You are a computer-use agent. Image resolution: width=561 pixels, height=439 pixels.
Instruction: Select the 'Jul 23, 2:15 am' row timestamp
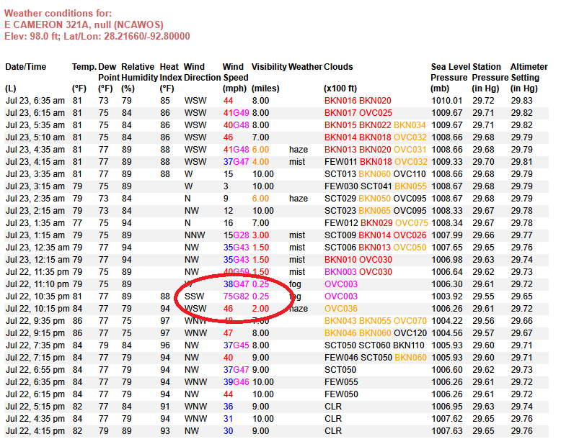35,211
